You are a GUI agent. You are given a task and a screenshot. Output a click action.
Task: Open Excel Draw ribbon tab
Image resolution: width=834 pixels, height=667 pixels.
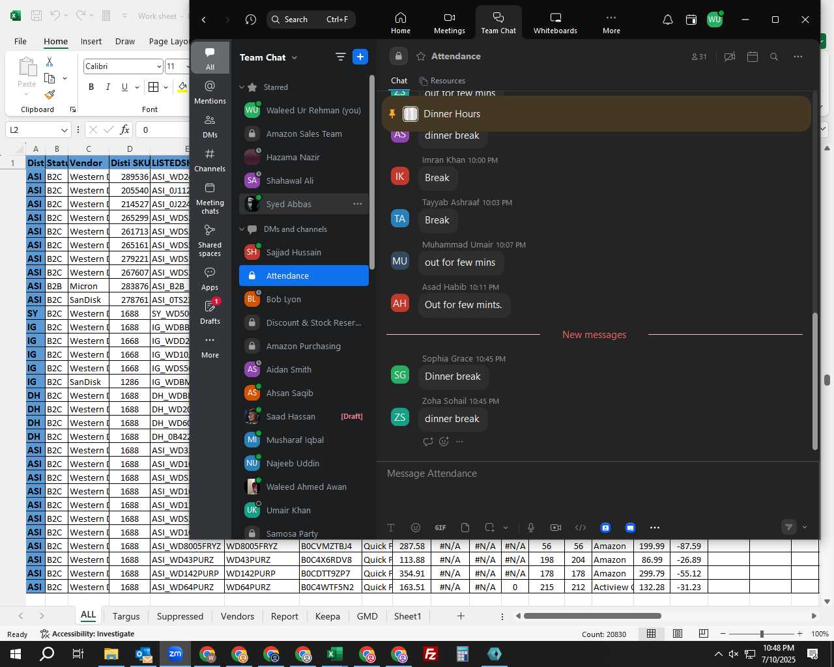point(125,41)
